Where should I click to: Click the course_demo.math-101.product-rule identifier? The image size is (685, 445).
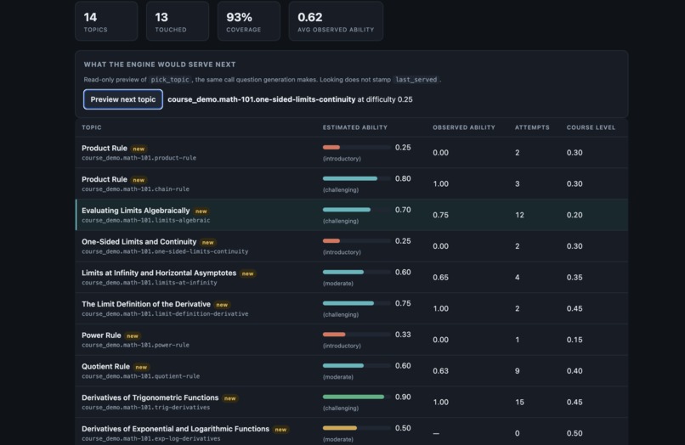pyautogui.click(x=139, y=158)
